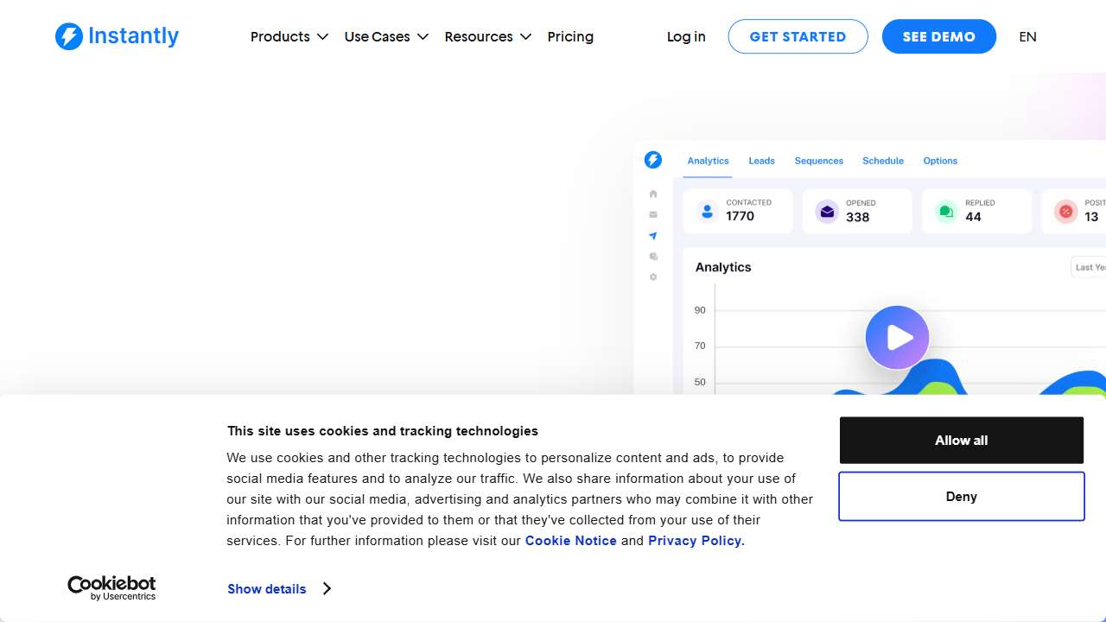Viewport: 1106px width, 622px height.
Task: Expand the Products dropdown menu
Action: click(289, 36)
